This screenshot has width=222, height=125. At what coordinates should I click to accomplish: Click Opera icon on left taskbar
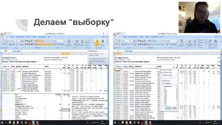coord(29,123)
